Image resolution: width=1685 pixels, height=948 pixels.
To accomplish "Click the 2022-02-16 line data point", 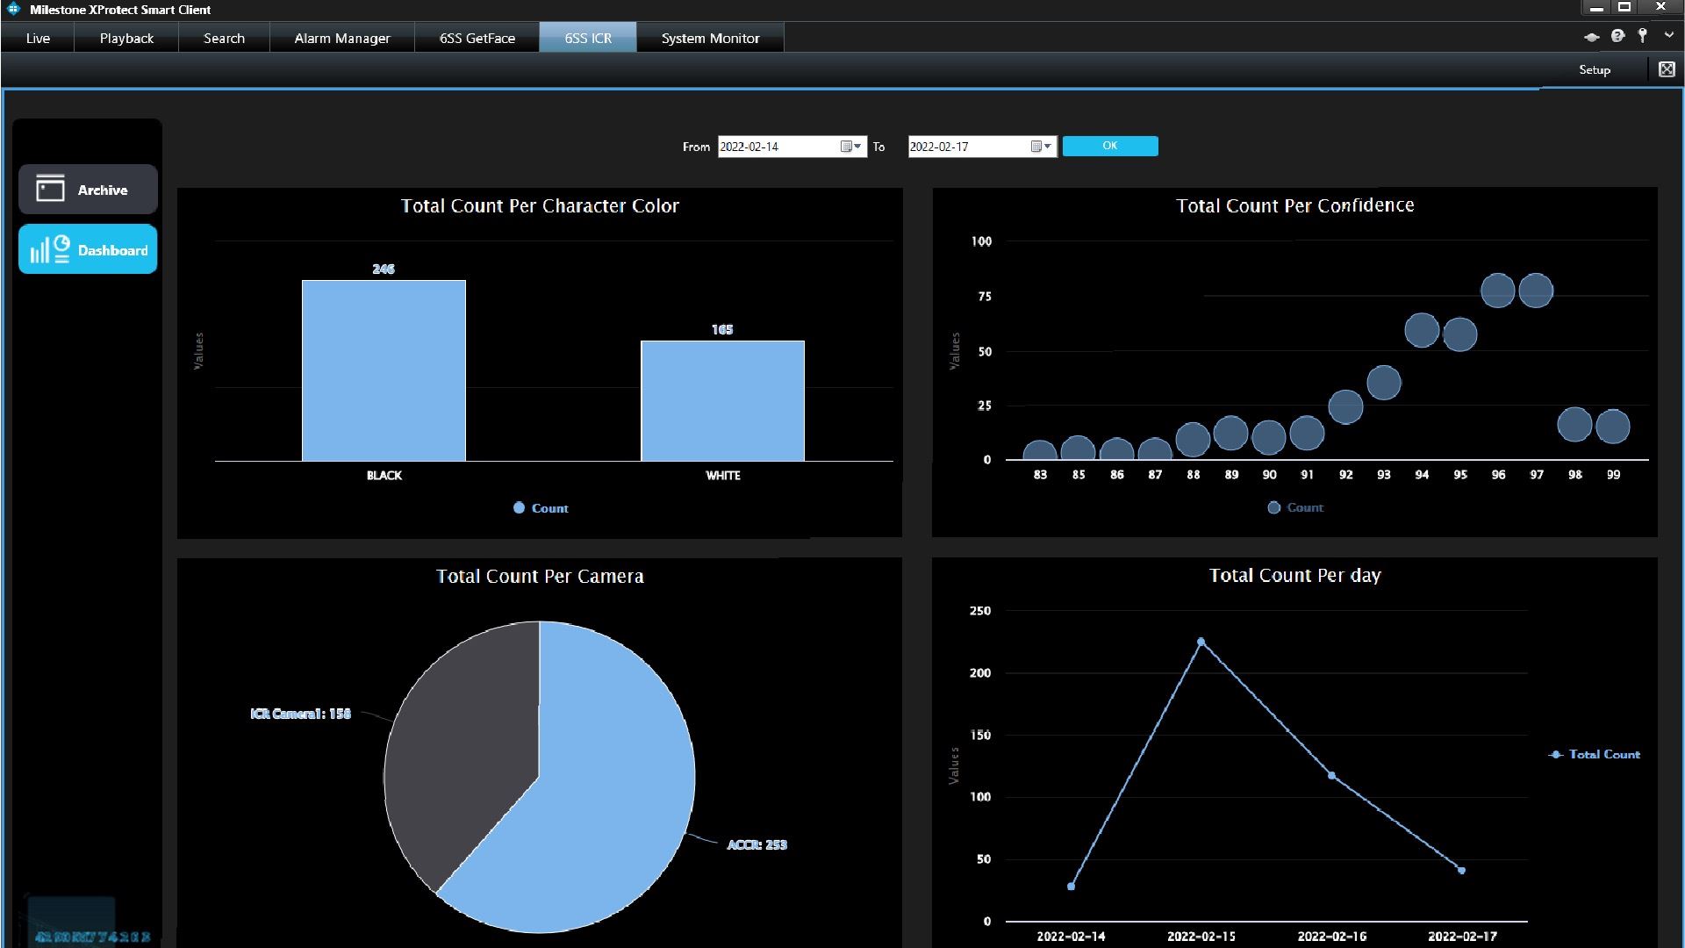I will pyautogui.click(x=1331, y=776).
